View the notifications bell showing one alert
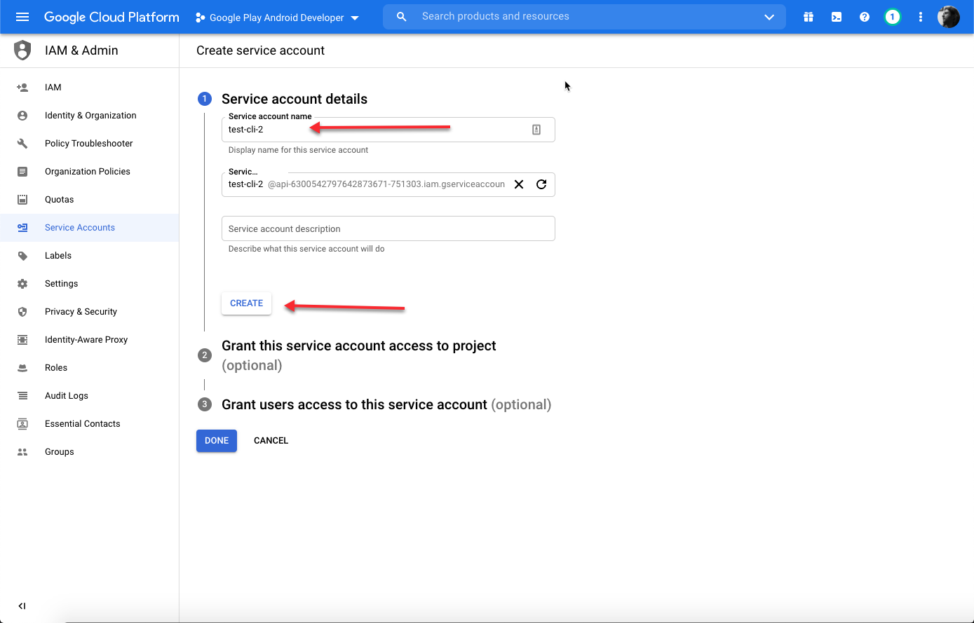 pos(892,17)
